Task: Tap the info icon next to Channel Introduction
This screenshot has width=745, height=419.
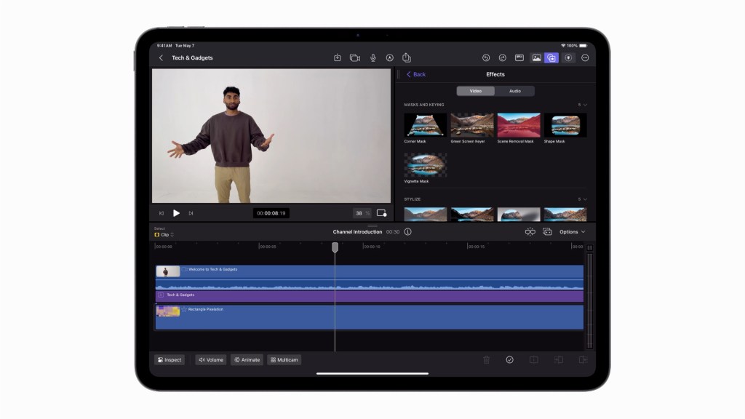Action: (x=407, y=231)
